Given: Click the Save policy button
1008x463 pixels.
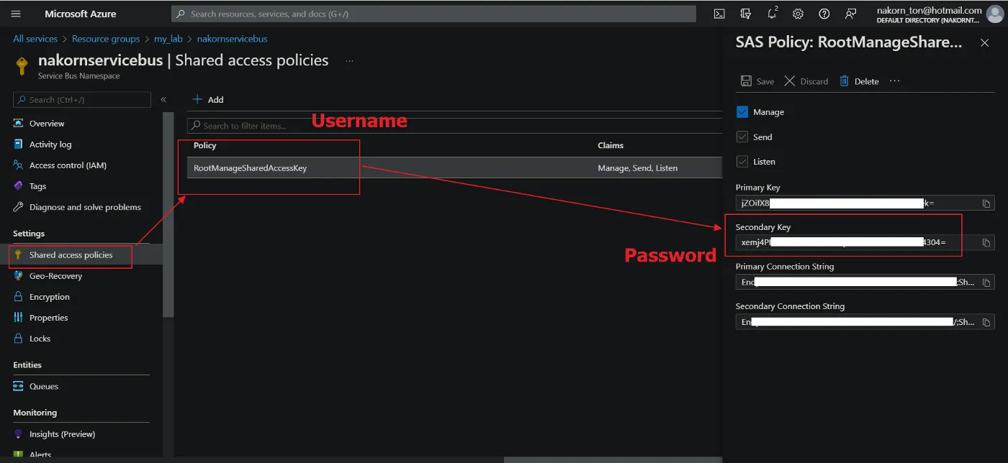Looking at the screenshot, I should tap(757, 81).
